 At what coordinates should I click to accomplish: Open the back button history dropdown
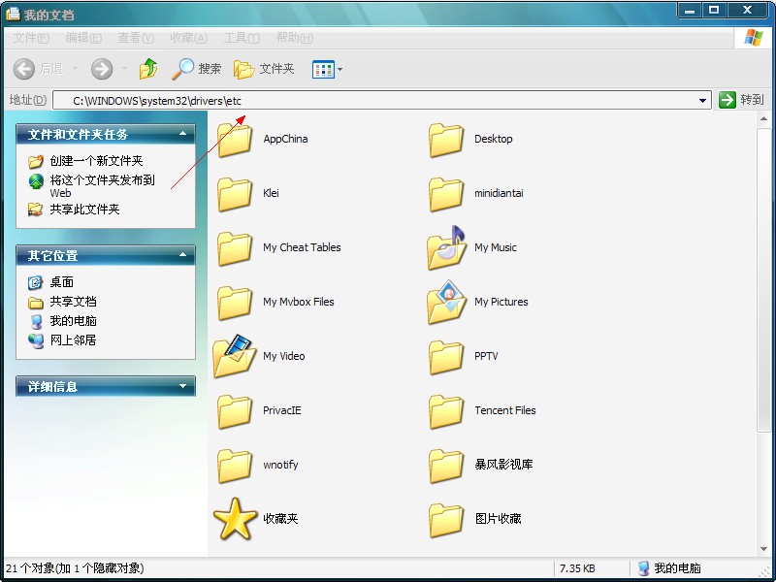pyautogui.click(x=76, y=69)
